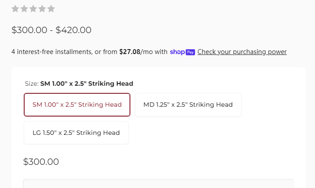Choose LG 1.50" x 2.5" Striking Head size
The image size is (315, 188).
[76, 133]
